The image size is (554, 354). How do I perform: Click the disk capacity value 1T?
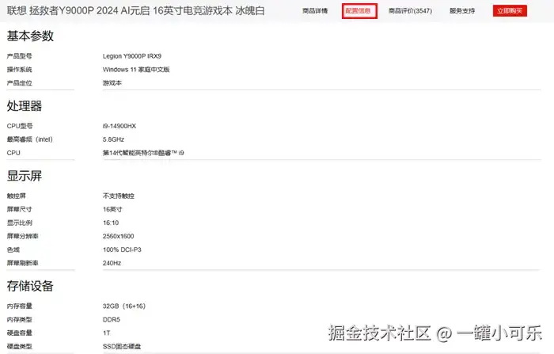click(x=106, y=333)
